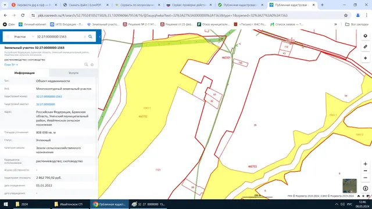Switch to the 32_27_0000000 taskbar window

pyautogui.click(x=148, y=204)
